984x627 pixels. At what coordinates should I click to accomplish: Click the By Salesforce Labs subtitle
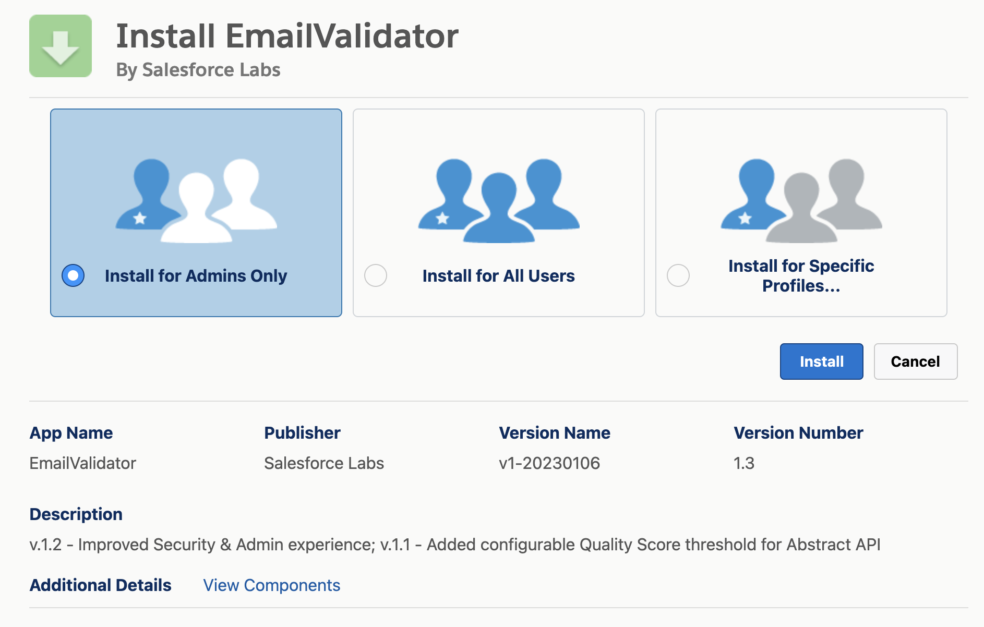coord(198,70)
